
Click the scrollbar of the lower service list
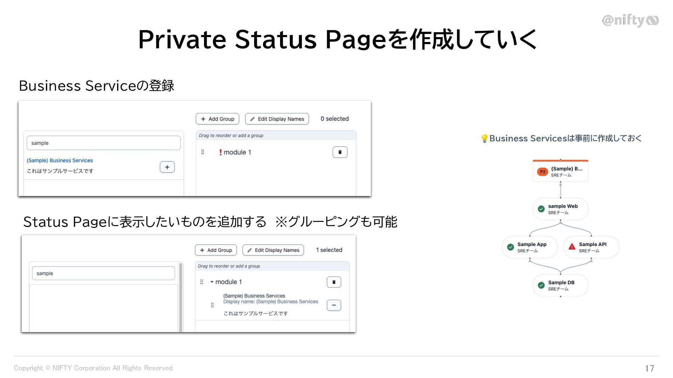(181, 297)
